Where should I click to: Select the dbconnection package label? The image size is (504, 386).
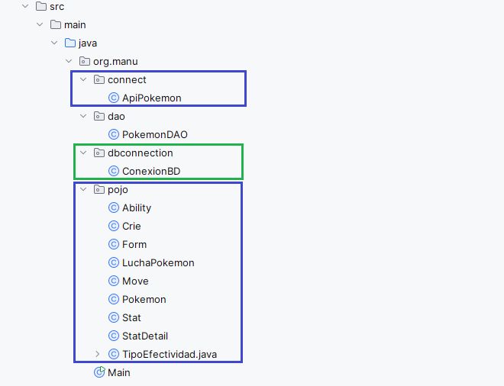pos(141,153)
